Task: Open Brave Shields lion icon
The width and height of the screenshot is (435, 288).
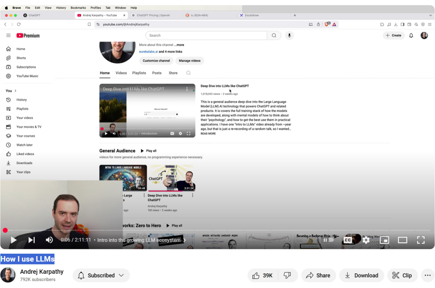Action: click(327, 24)
